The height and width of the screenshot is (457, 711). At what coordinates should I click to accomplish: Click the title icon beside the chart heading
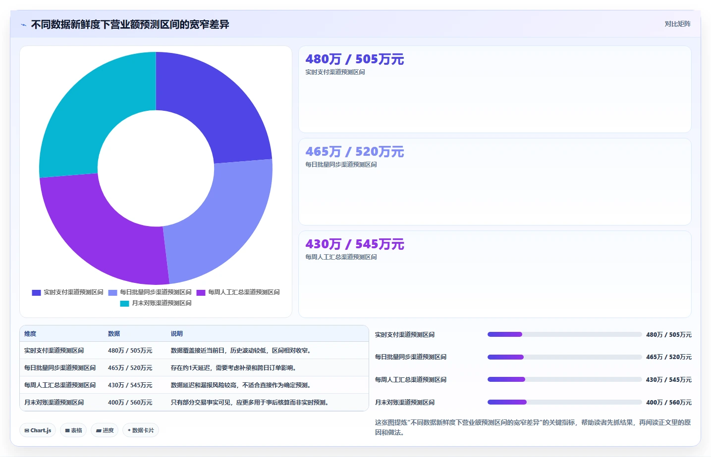tap(23, 25)
